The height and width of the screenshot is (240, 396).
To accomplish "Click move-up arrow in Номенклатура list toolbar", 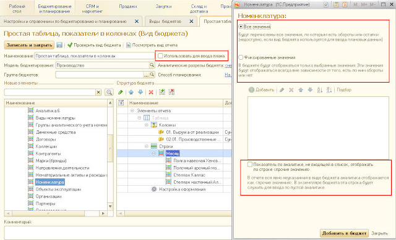I will tap(301, 89).
